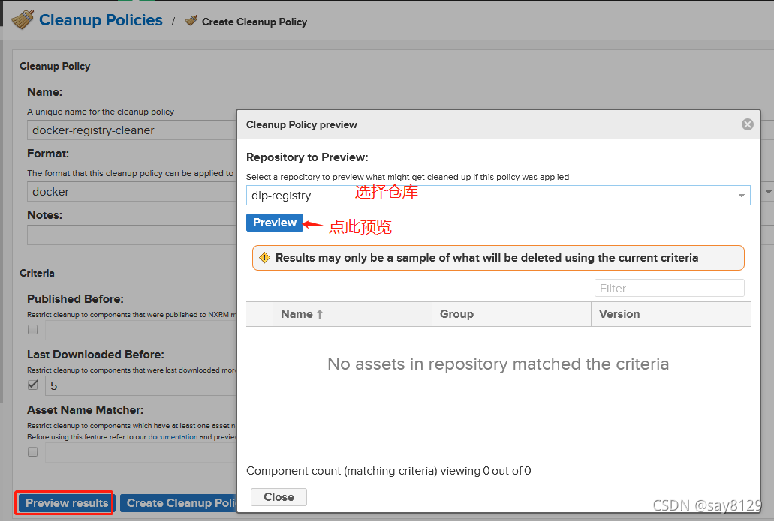Click the Preview results button
Screen dimensions: 774x521
coord(64,503)
